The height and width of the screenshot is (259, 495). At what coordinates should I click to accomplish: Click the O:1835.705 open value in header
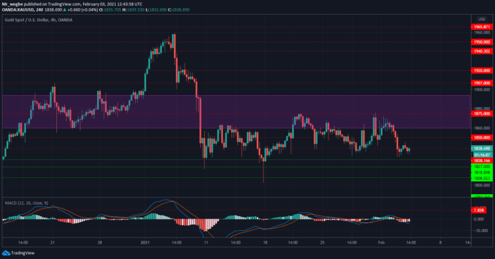click(x=110, y=10)
